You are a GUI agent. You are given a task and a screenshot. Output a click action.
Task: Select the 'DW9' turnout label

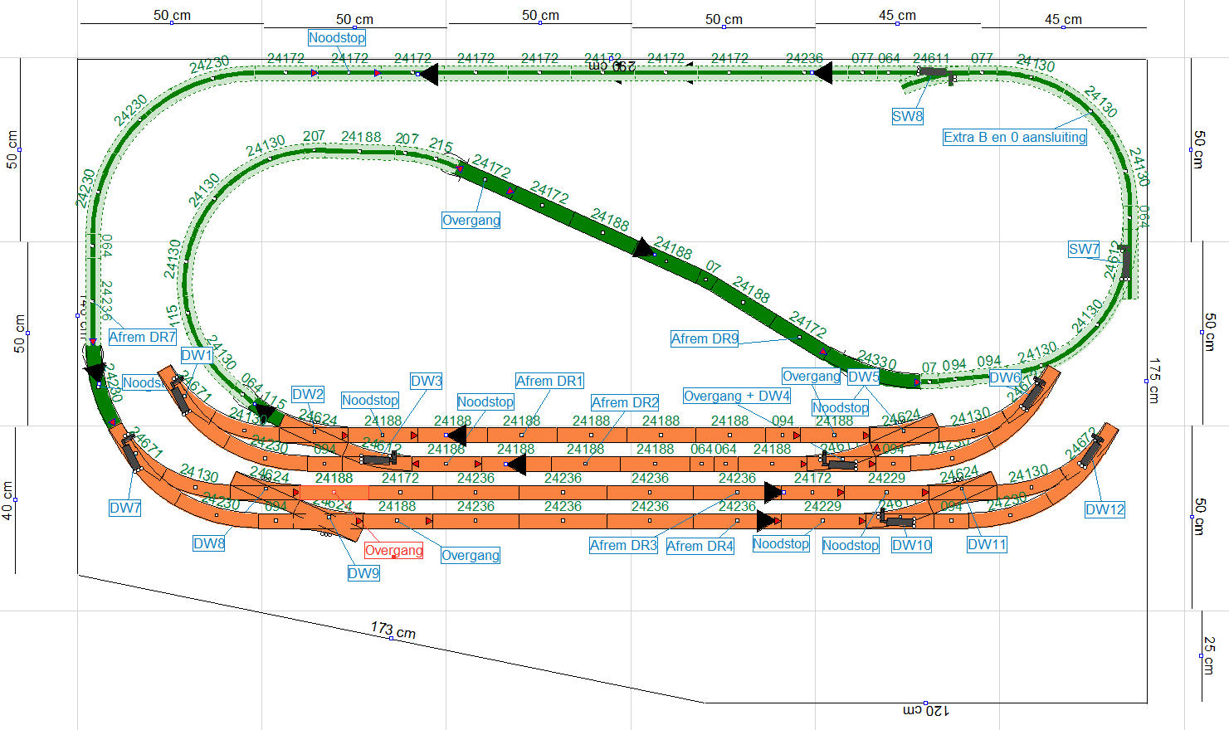(363, 573)
